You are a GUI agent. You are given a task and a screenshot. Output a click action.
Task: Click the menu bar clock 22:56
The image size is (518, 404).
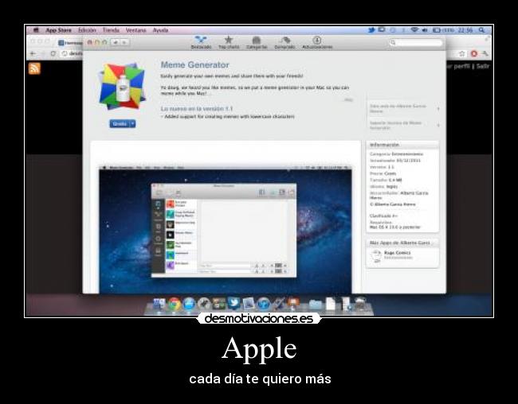point(465,30)
